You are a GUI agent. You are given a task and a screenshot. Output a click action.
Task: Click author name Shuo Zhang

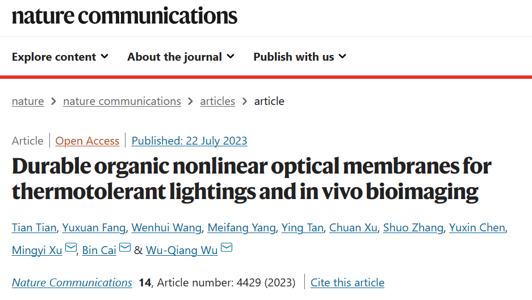pyautogui.click(x=413, y=228)
